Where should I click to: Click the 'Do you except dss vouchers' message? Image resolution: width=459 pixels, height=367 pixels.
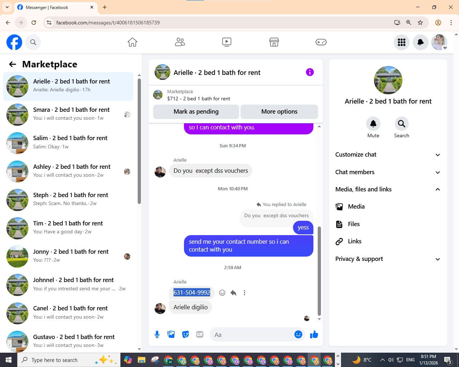coord(210,171)
